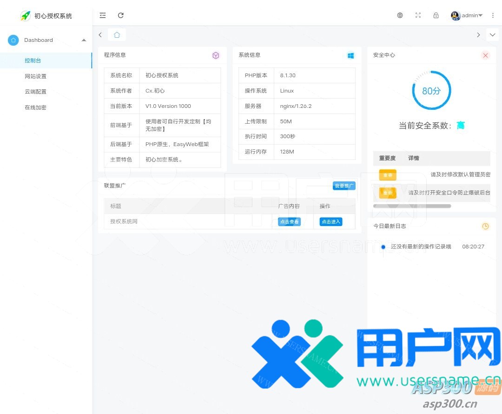Click the Dashboard circle icon
Screen dimensions: 502x414
tap(13, 40)
